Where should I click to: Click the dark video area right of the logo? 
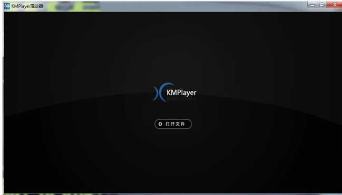pos(268,93)
